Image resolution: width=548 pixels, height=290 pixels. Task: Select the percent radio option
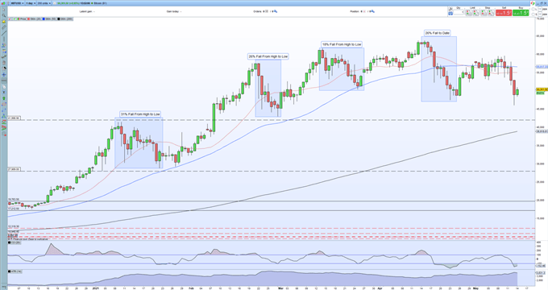(x=533, y=10)
